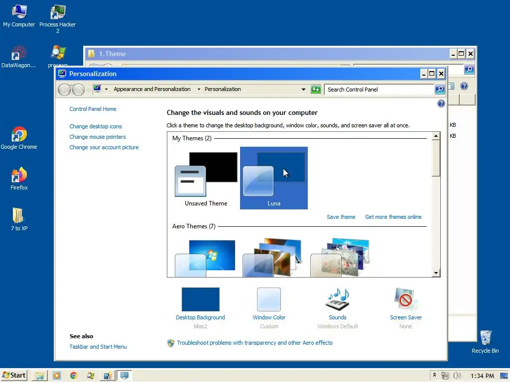Screen dimensions: 510x382
Task: Open Control Panel Home
Action: click(93, 109)
